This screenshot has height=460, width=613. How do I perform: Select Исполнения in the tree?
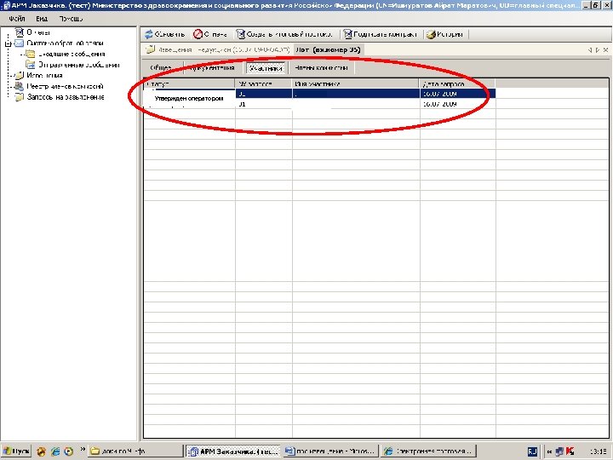pos(44,76)
